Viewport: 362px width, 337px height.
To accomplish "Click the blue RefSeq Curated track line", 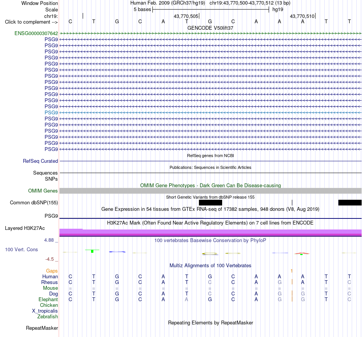I will tap(210, 161).
